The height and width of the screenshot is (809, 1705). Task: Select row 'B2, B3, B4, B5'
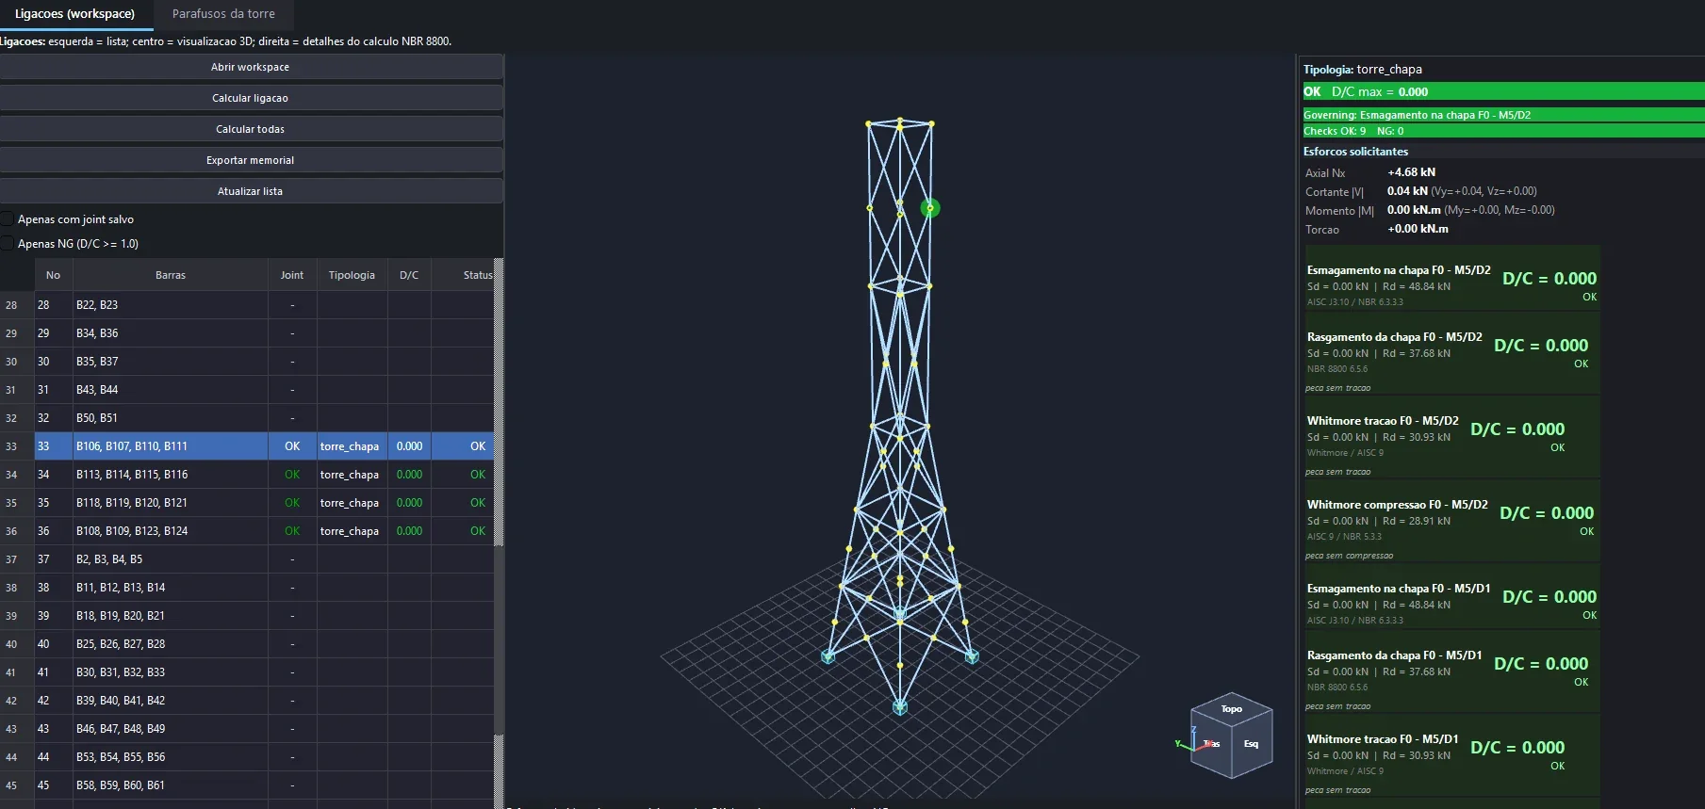[x=264, y=559]
